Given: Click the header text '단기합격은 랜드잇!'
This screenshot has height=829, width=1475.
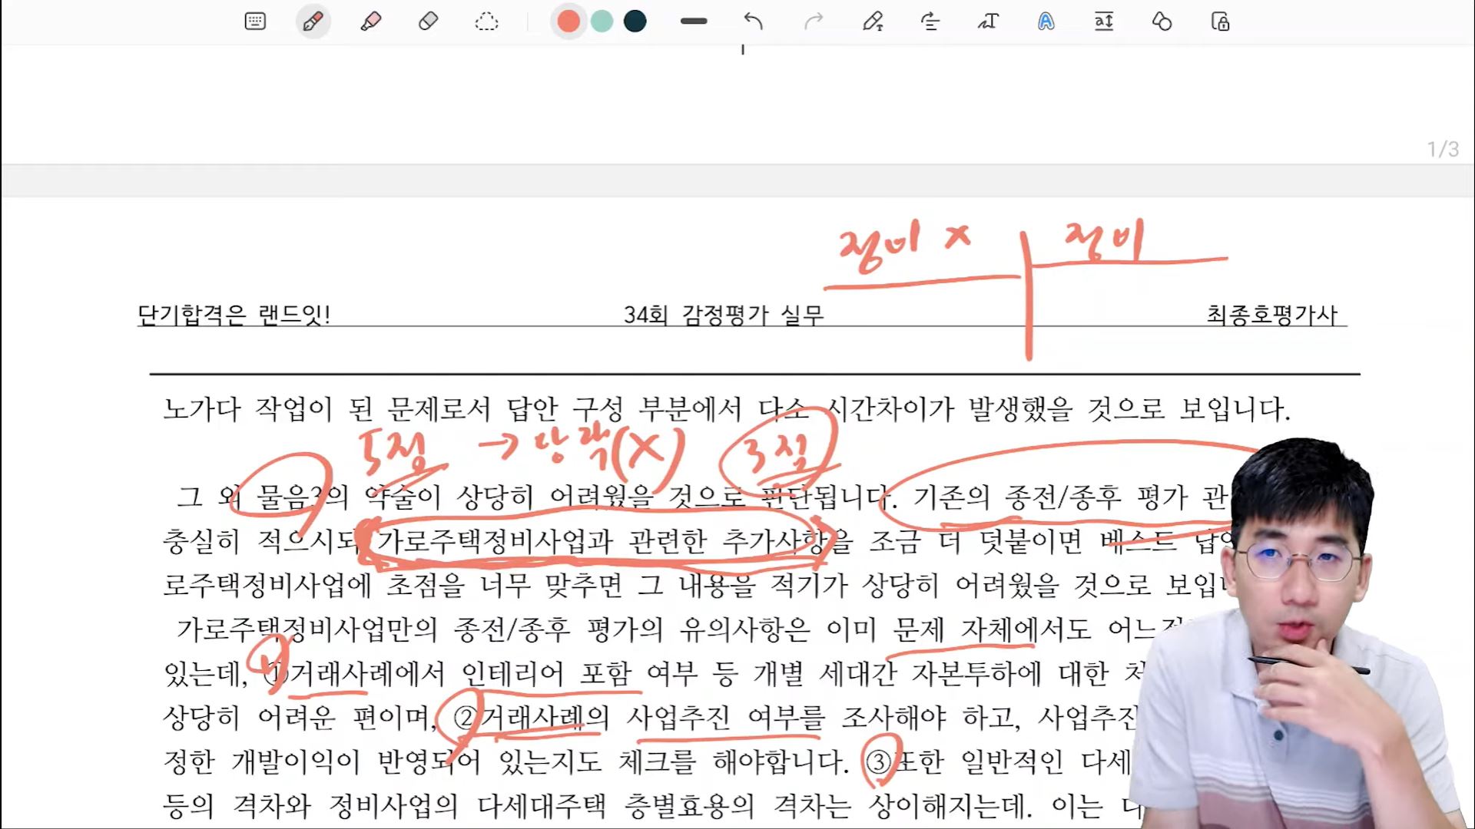Looking at the screenshot, I should tap(234, 315).
